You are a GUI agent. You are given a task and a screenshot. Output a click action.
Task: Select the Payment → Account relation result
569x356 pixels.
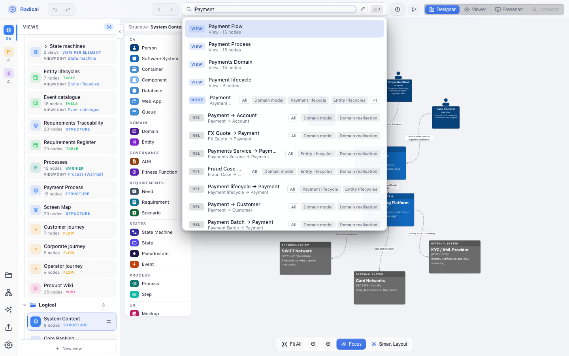pyautogui.click(x=284, y=118)
